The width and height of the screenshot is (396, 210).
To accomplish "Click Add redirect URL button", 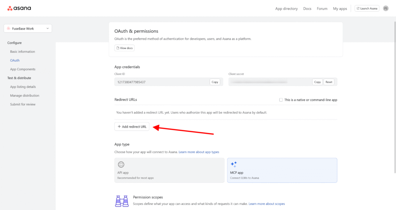I will point(132,126).
